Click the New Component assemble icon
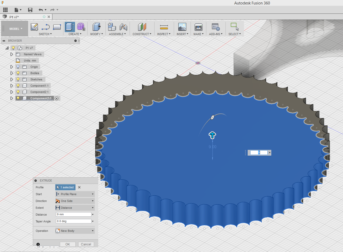The image size is (343, 252). [112, 27]
